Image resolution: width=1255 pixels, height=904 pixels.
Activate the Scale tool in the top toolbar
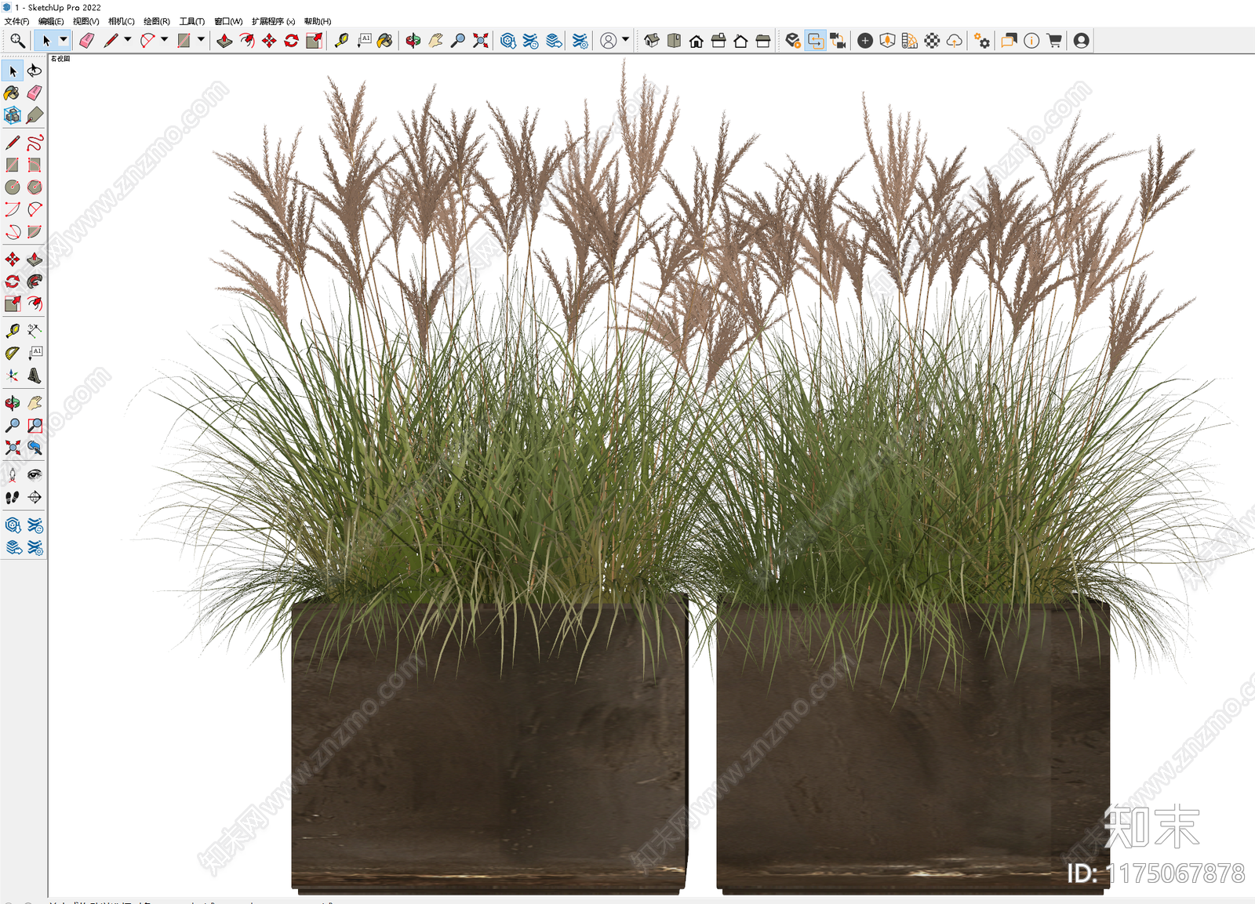314,41
